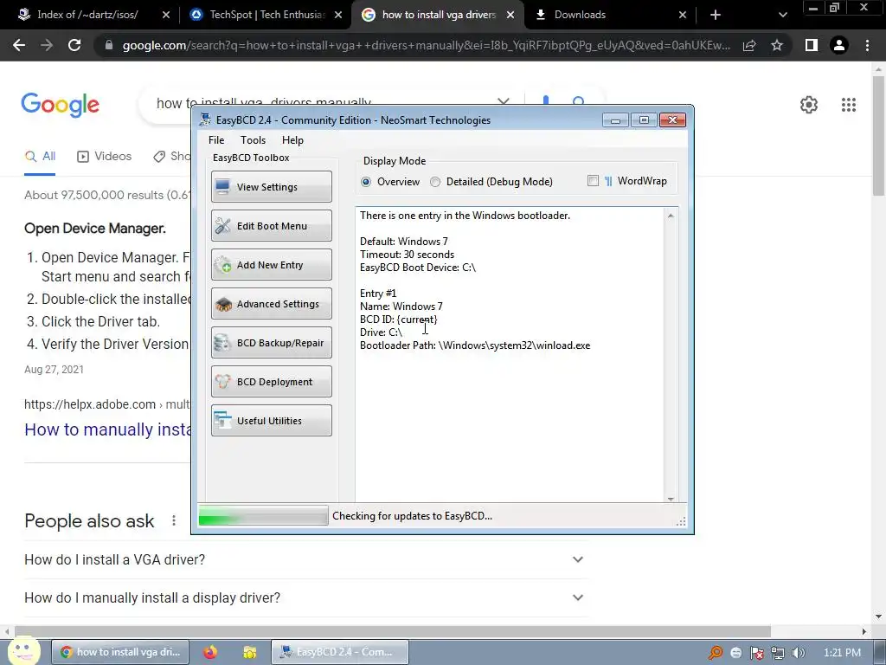Select the Videos search tab
The height and width of the screenshot is (665, 886).
pos(105,157)
